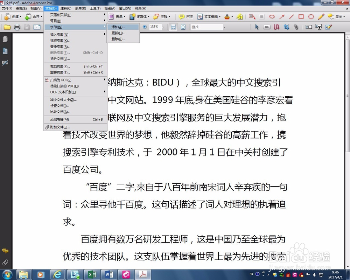
Task: Click the vertical scrollbar thumb
Action: [348, 96]
